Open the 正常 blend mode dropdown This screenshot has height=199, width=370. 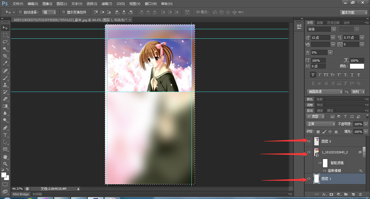(x=321, y=124)
